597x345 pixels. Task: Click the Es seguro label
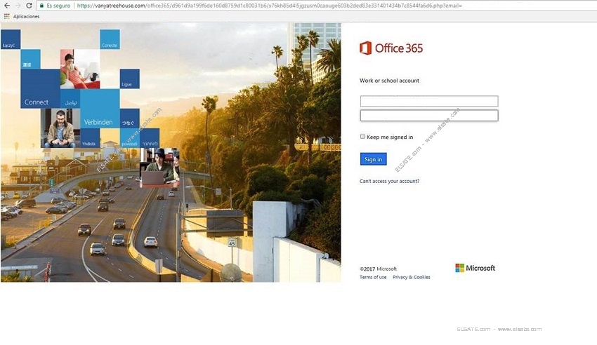[x=58, y=6]
